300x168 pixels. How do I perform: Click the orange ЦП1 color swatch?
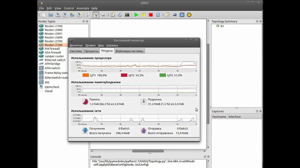tap(85, 75)
